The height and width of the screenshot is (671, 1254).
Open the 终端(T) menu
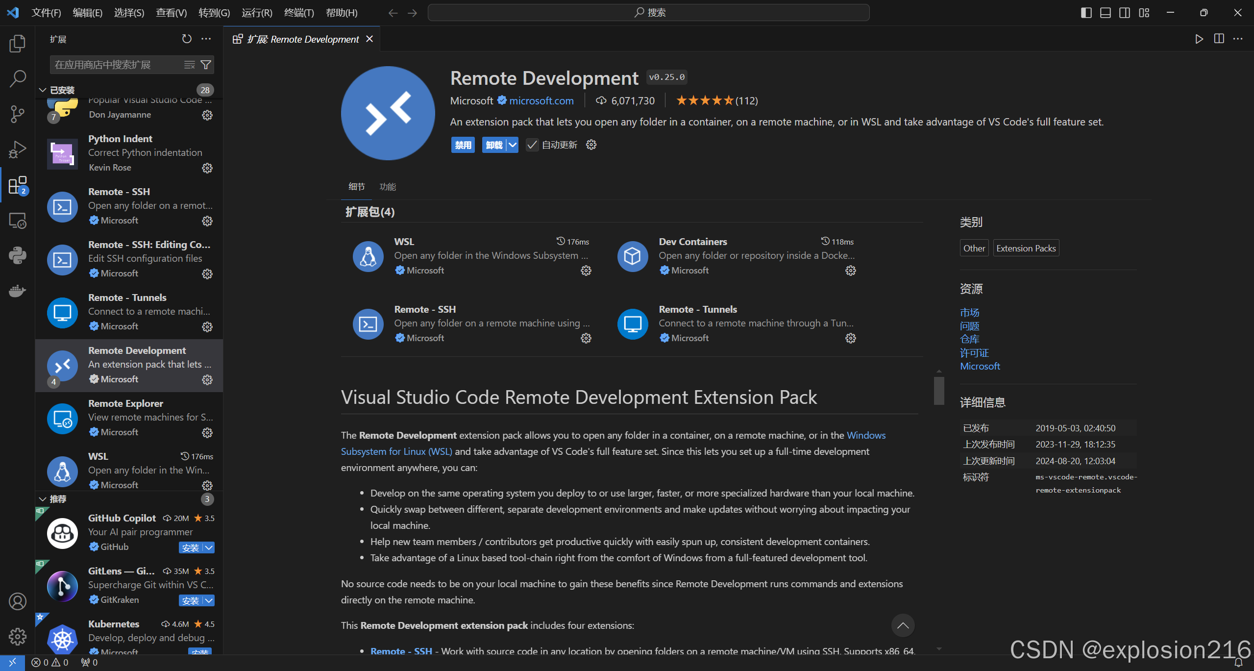click(299, 13)
